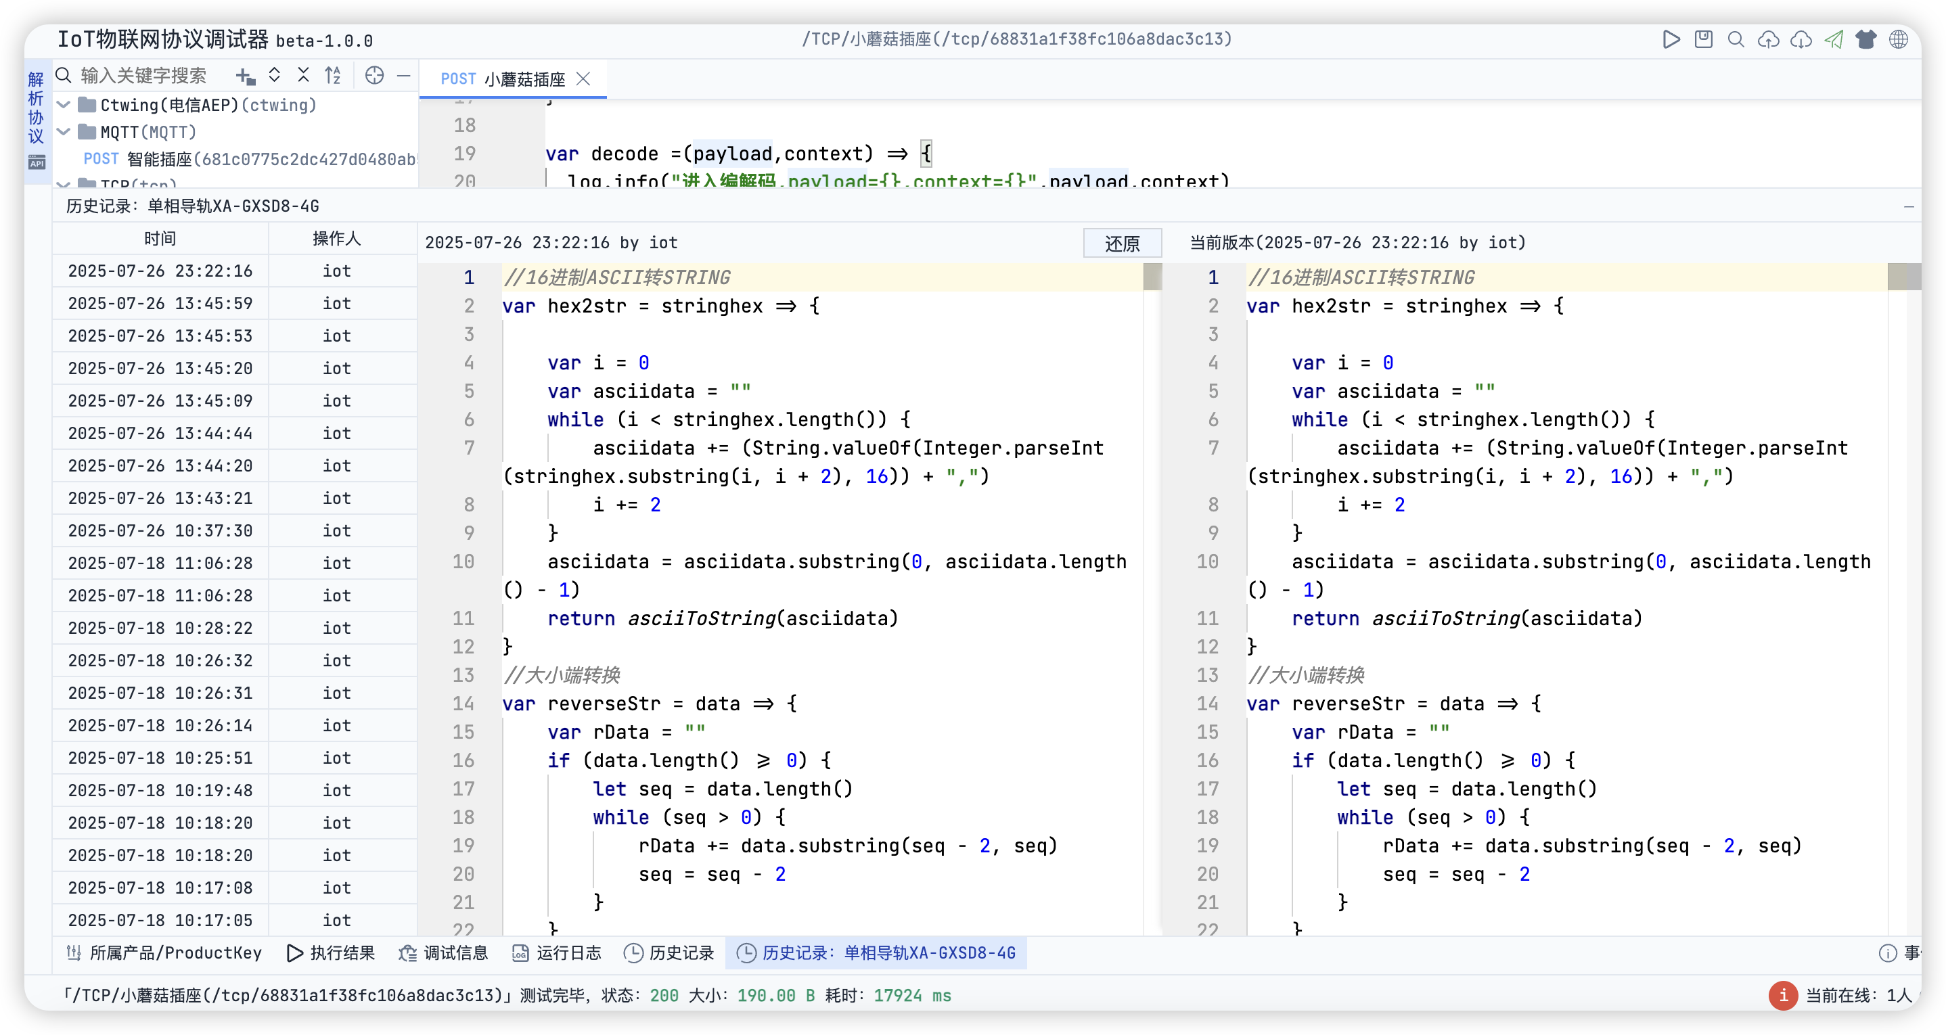Collapse the Ctwing(电信AEP) folder
Image resolution: width=1946 pixels, height=1035 pixels.
tap(64, 105)
